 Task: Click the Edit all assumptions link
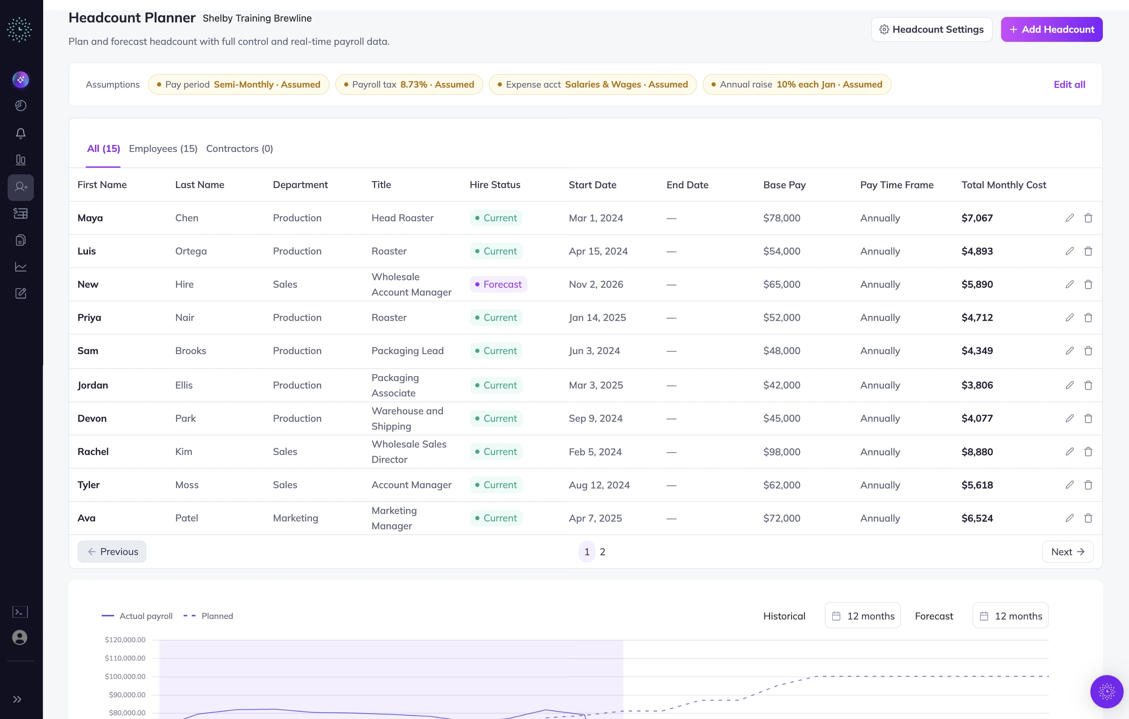pyautogui.click(x=1070, y=84)
